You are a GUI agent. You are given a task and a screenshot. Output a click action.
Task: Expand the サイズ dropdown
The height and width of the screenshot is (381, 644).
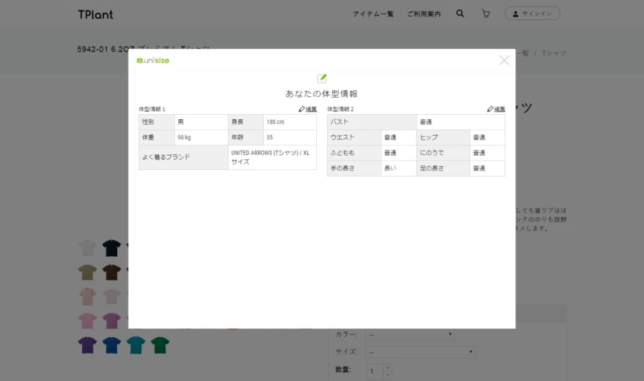pos(420,352)
